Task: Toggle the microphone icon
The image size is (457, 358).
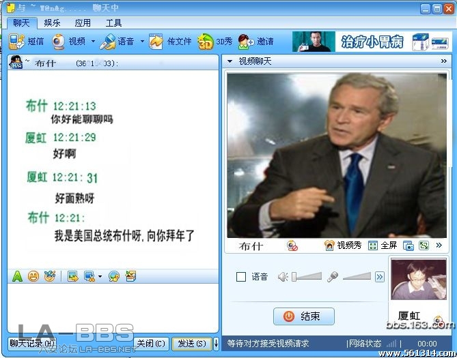Action: 333,277
